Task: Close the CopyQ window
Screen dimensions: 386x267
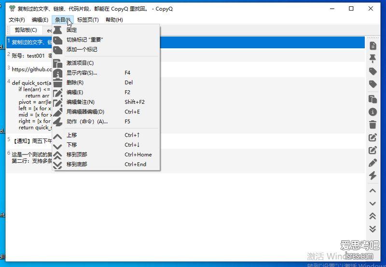Action: click(x=371, y=9)
